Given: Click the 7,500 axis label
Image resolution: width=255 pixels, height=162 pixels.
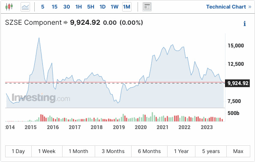Looking at the screenshot, I should 234,101.
